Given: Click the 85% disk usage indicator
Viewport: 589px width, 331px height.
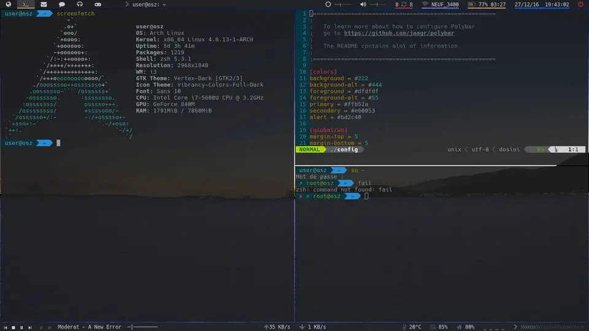Looking at the screenshot, I should pyautogui.click(x=439, y=327).
